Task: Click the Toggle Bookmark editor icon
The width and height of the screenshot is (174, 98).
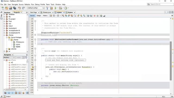Action: (84, 16)
